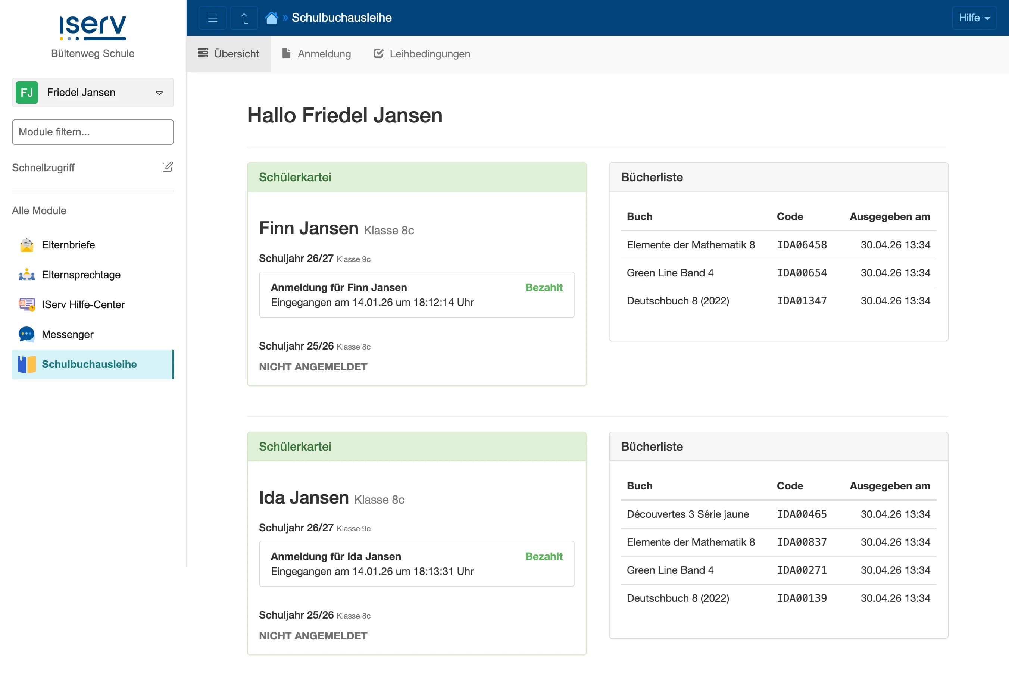Click Ida's Deutschbuch 8 (2022) book
The width and height of the screenshot is (1009, 685).
coord(678,598)
